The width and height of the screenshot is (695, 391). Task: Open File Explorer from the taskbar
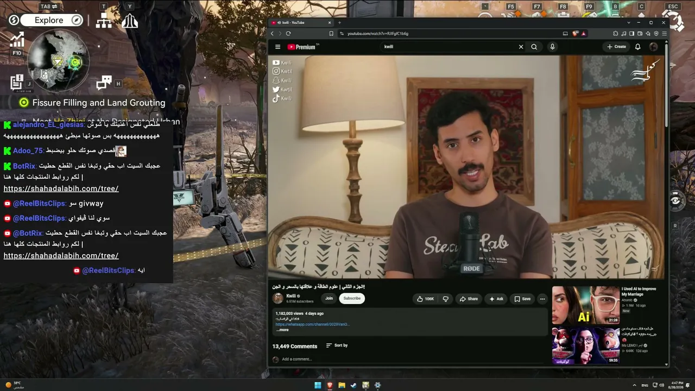[342, 386]
